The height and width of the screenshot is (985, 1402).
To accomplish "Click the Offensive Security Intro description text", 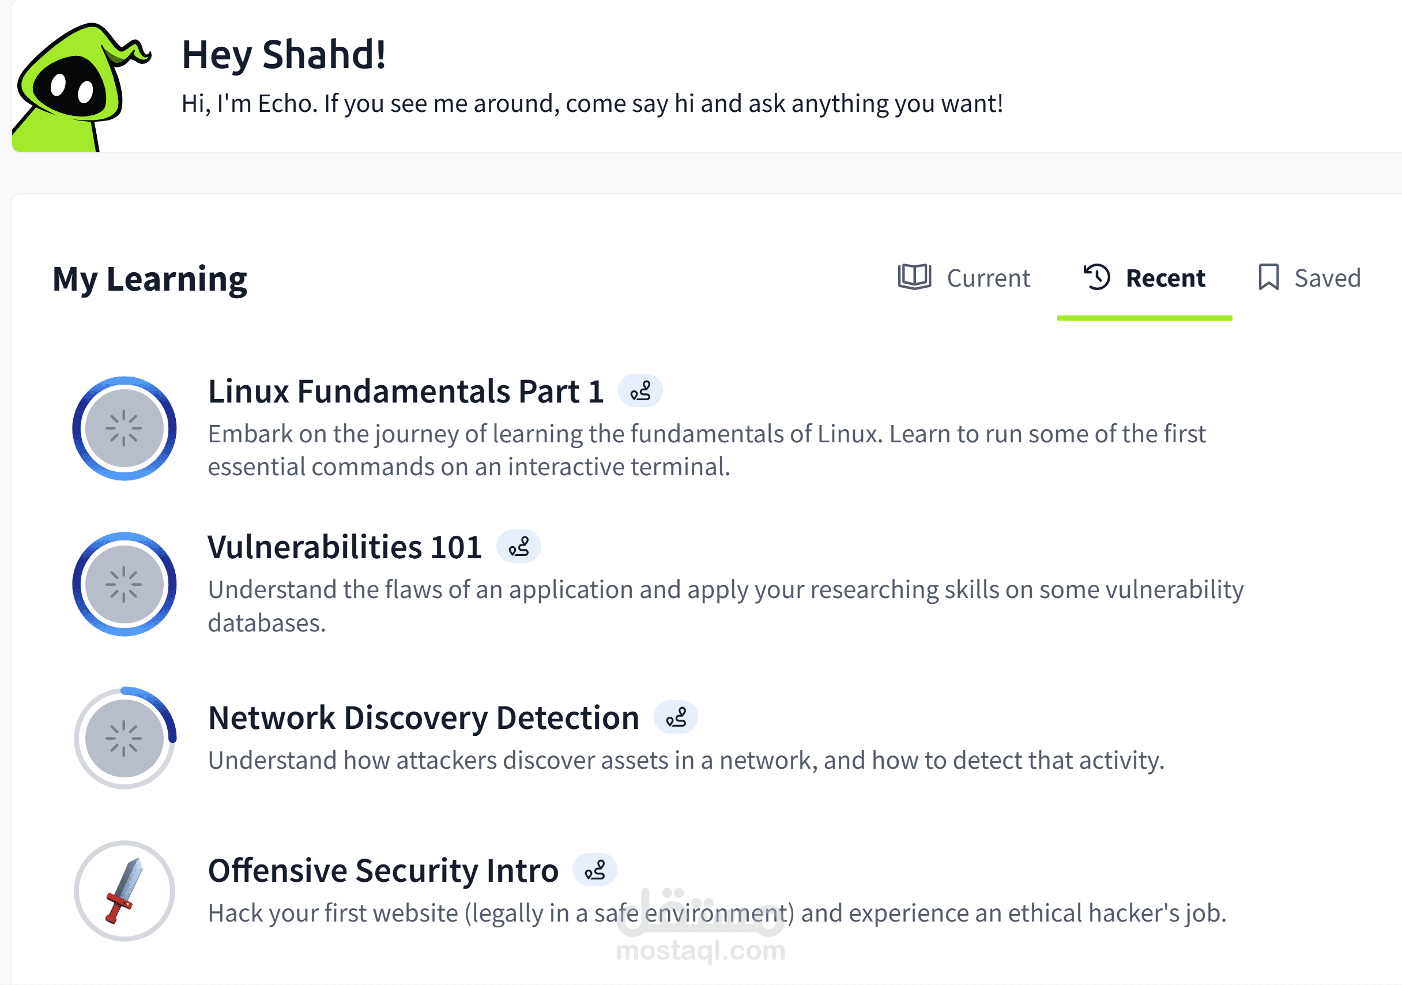I will [x=716, y=913].
